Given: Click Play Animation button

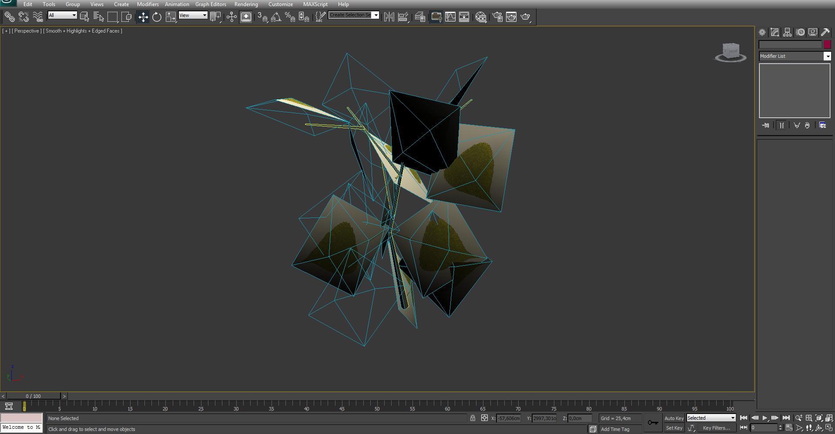Looking at the screenshot, I should [765, 418].
